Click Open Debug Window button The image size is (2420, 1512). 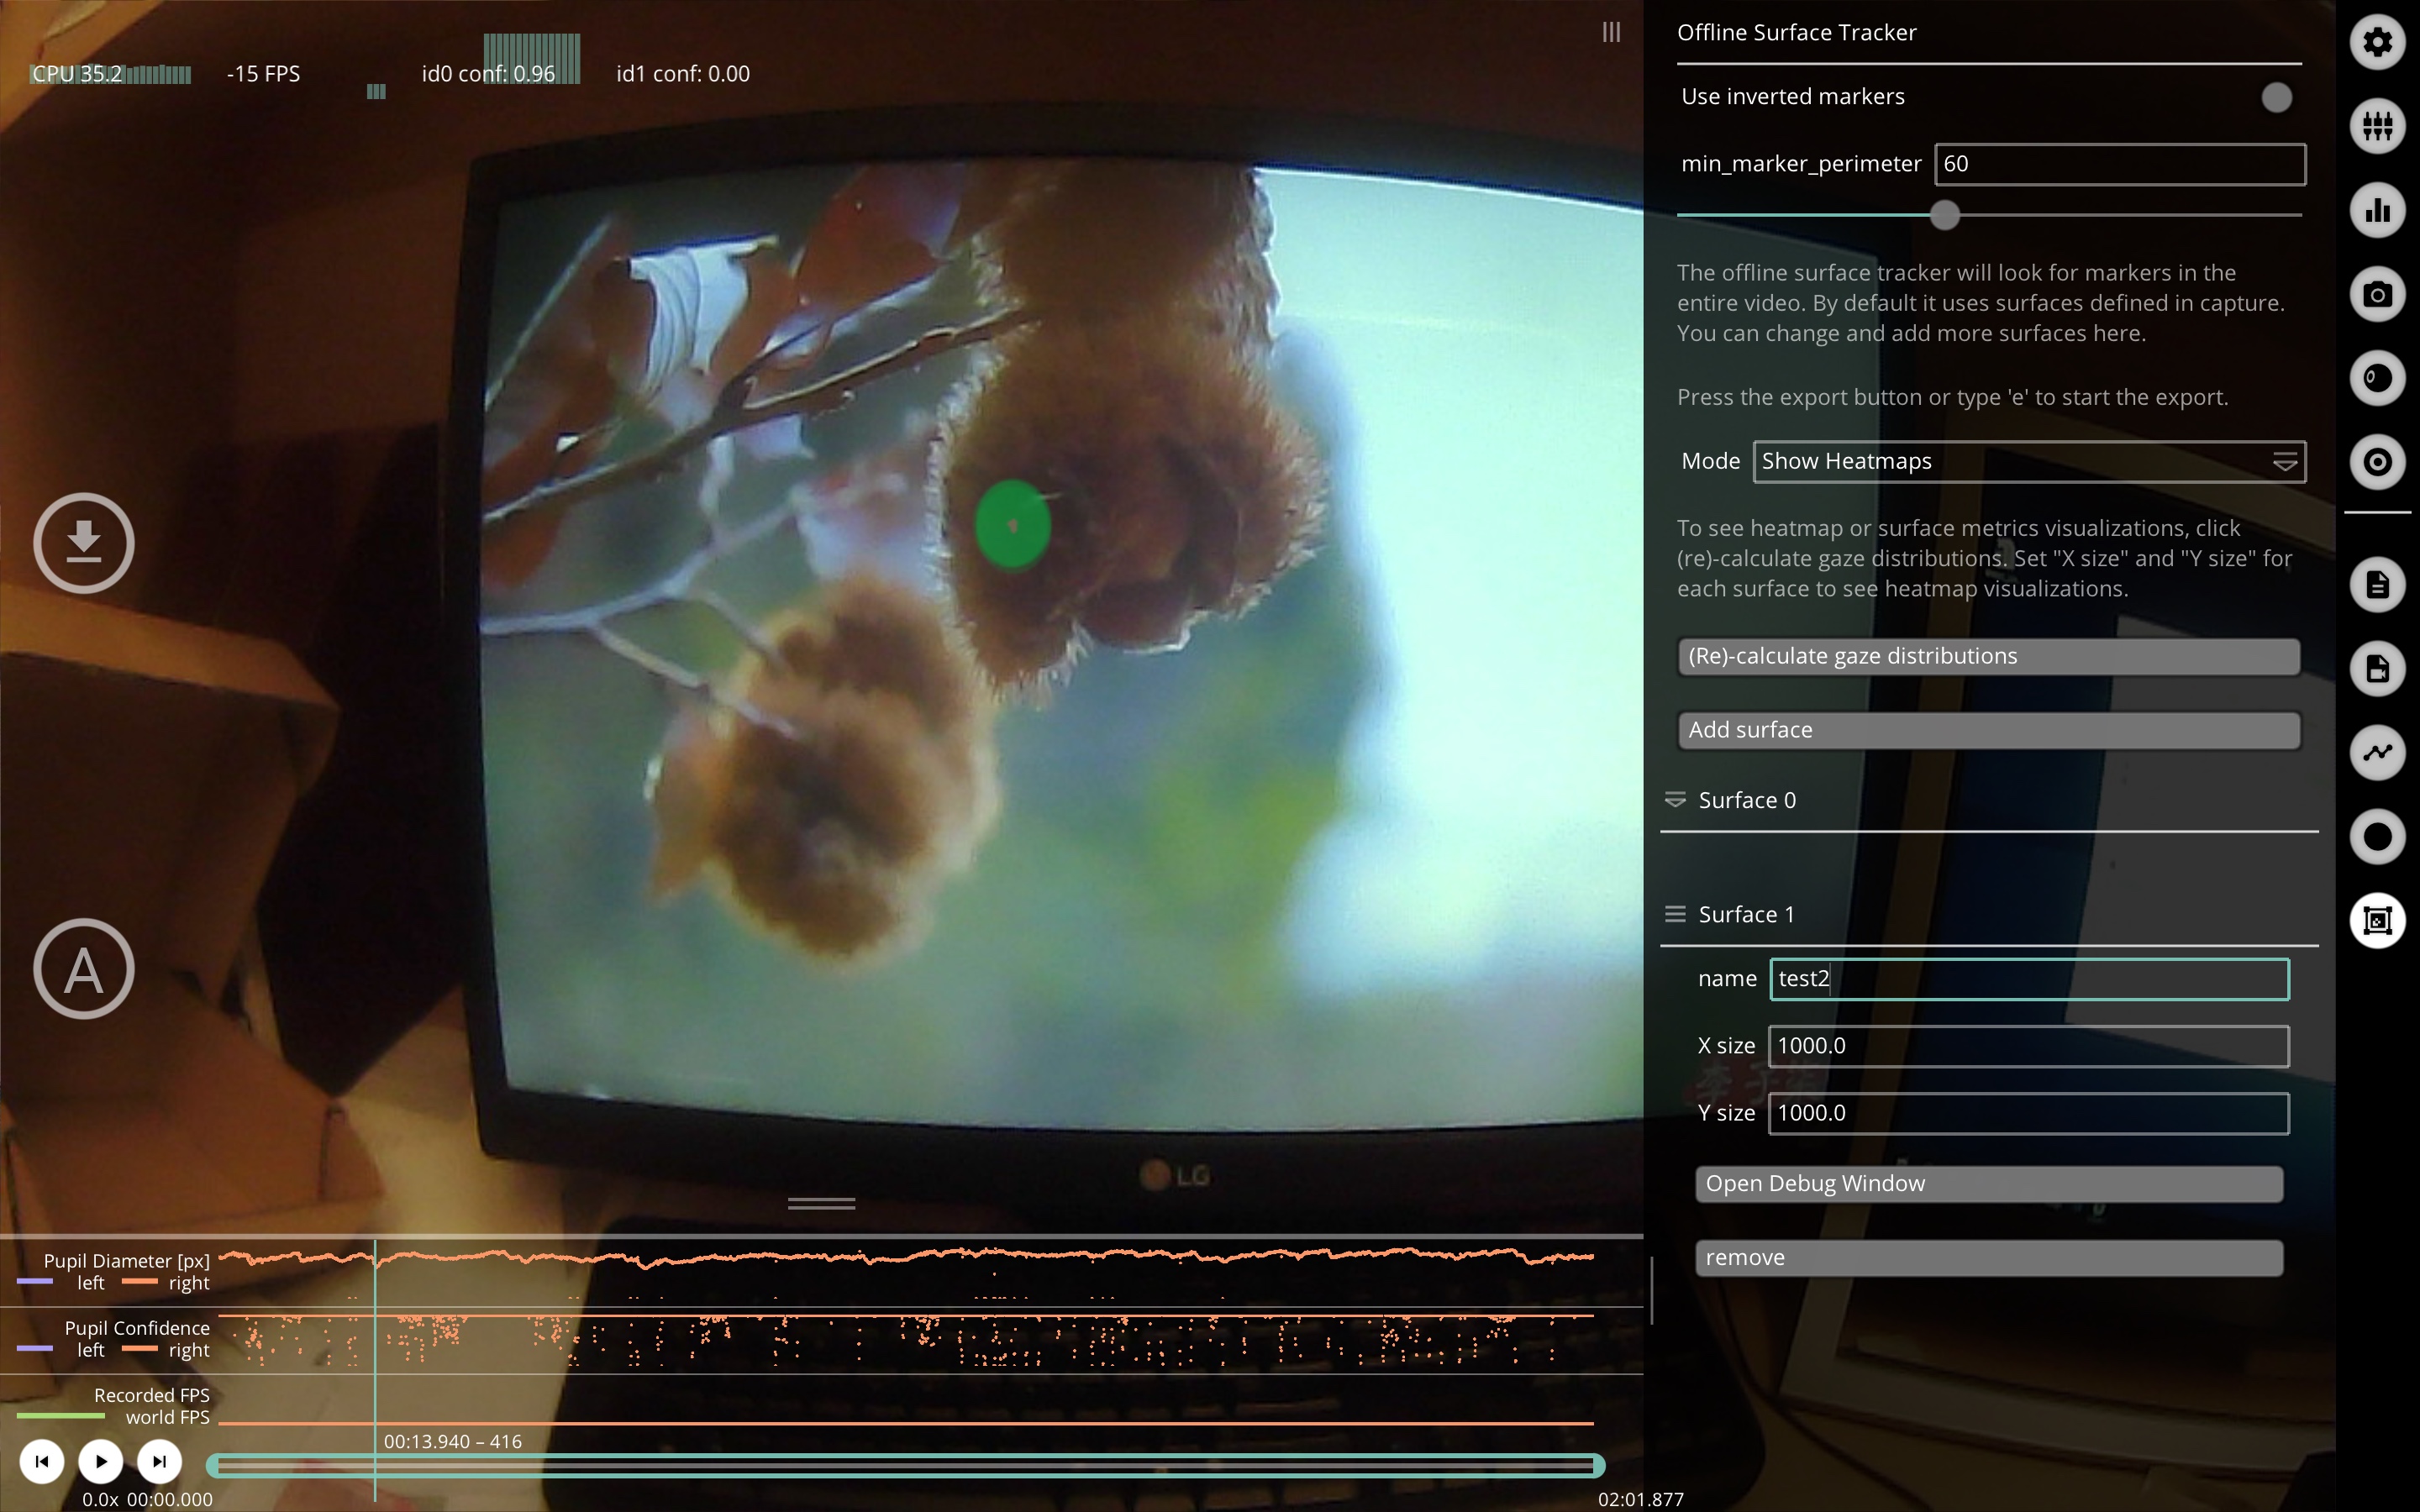[x=1989, y=1184]
